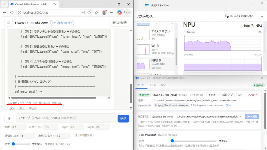Open the reader view icon in address bar
This screenshot has width=267, height=150.
point(83,12)
